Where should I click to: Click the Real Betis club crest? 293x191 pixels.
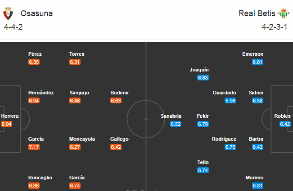point(284,14)
